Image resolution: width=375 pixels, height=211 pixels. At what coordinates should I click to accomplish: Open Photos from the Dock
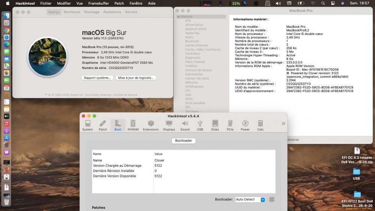[x=6, y=73]
